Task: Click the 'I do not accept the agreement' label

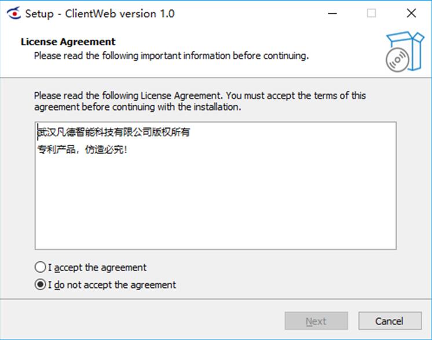Action: pos(112,284)
